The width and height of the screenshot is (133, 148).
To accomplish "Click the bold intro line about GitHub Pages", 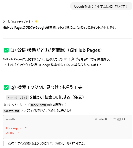I will coord(60,28).
